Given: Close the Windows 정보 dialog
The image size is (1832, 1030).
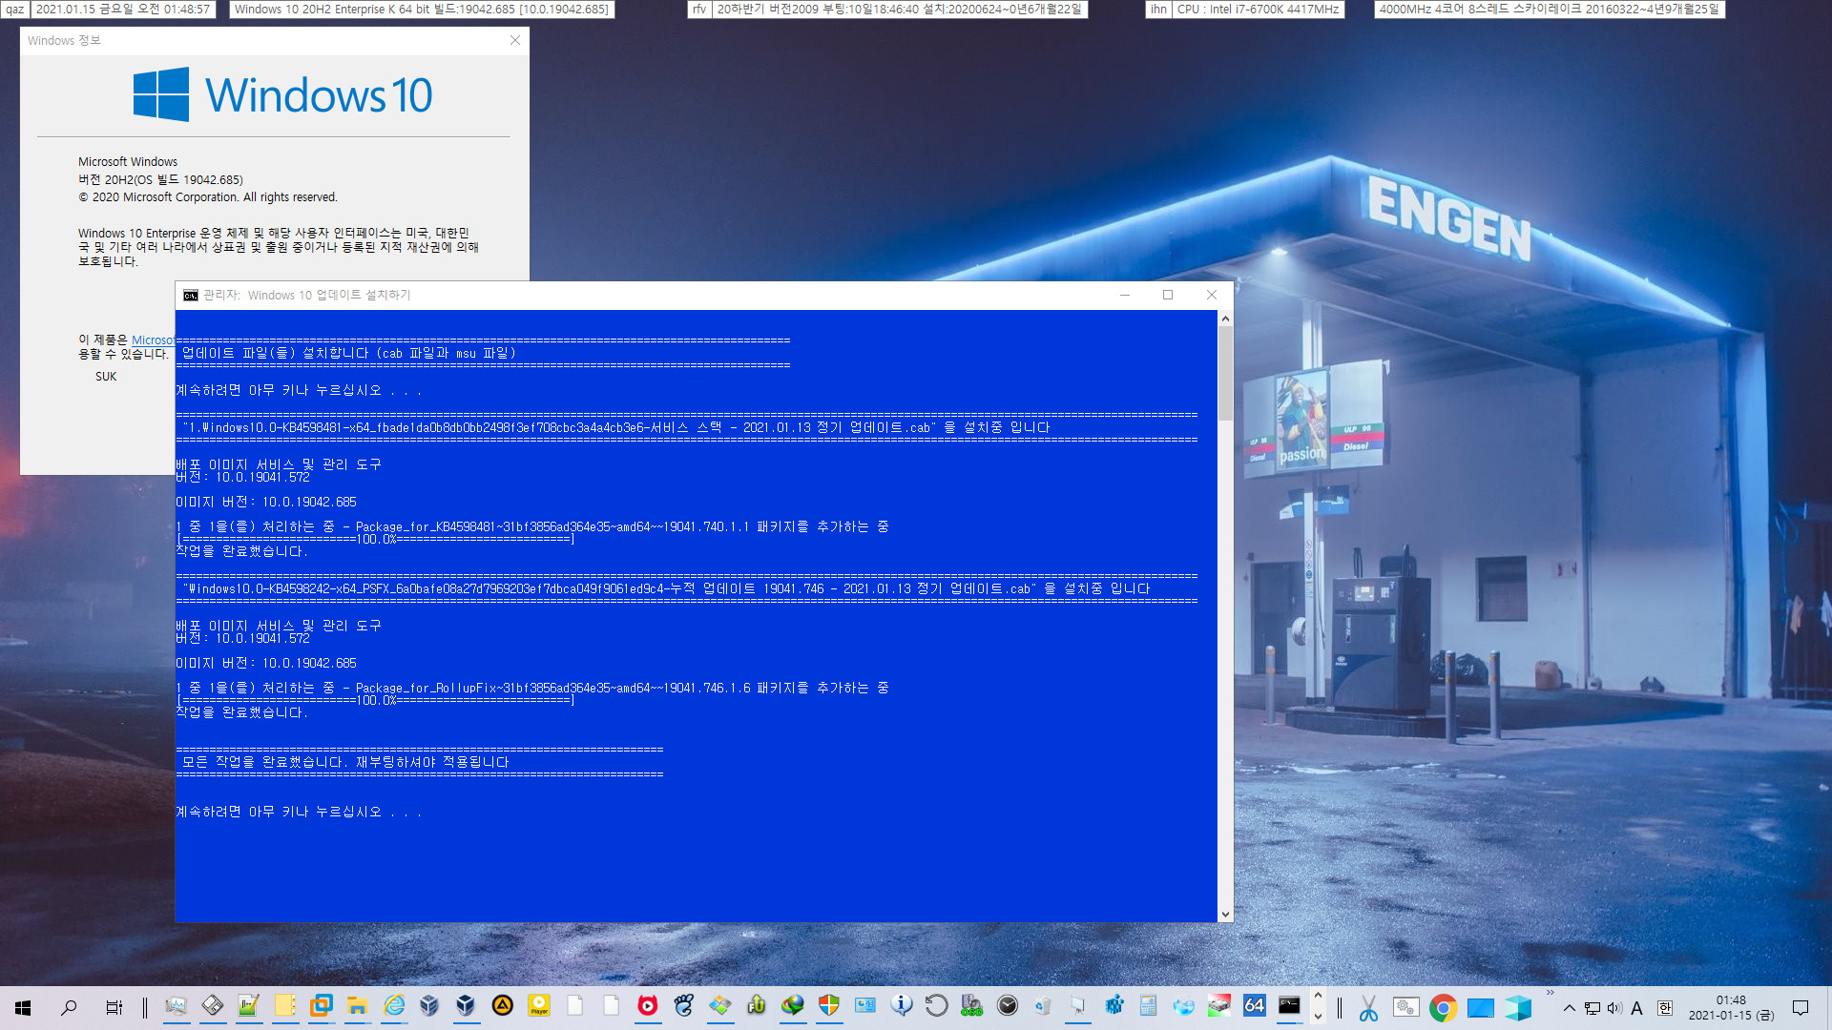Looking at the screenshot, I should point(515,40).
